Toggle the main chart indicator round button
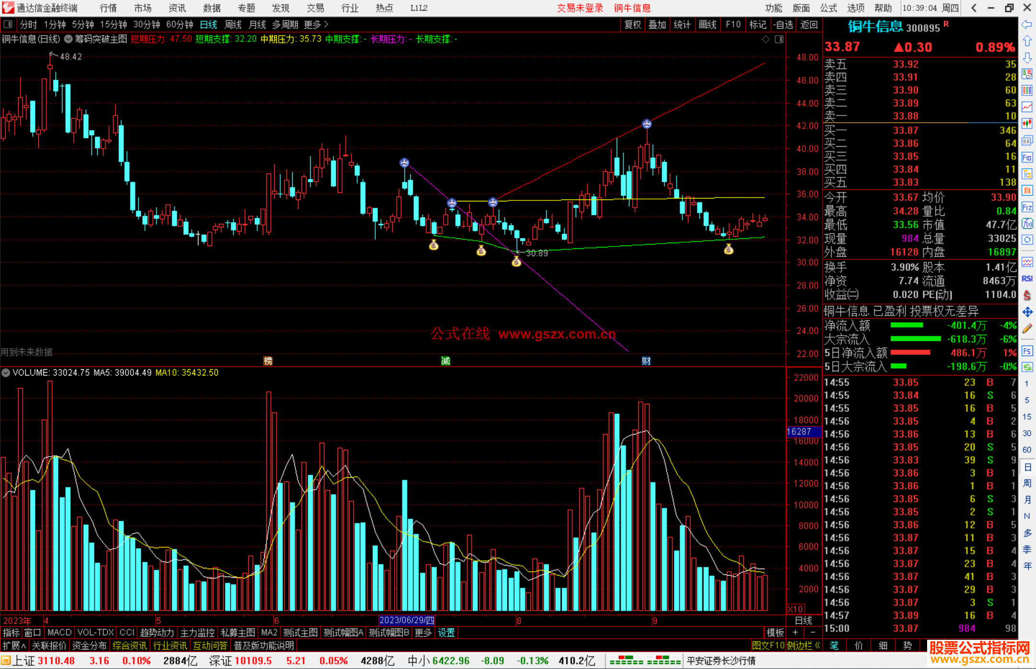The height and width of the screenshot is (669, 1036). (x=69, y=39)
